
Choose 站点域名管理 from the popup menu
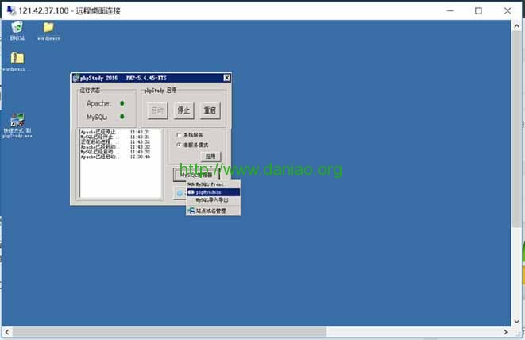213,211
